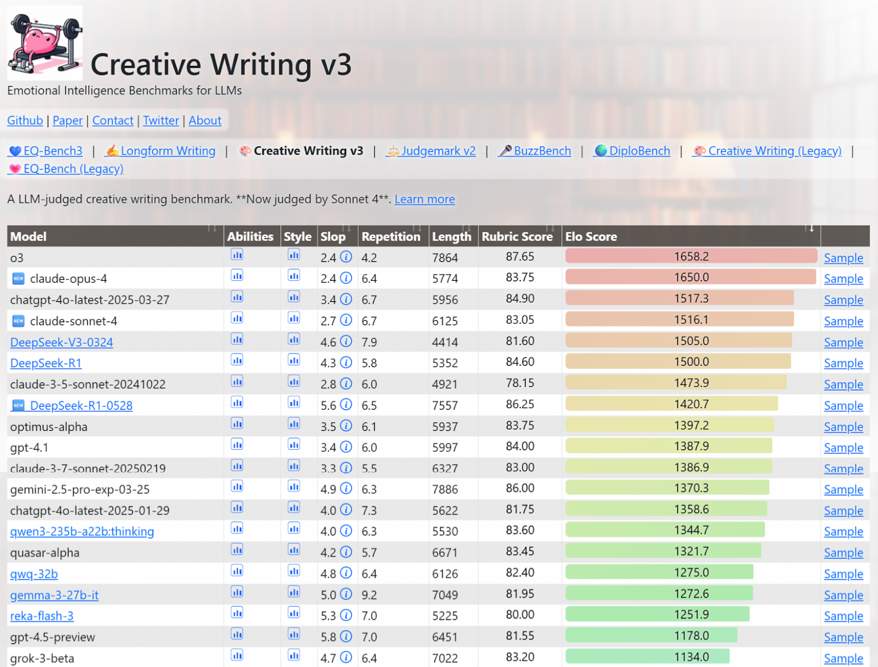
Task: Click Slop info icon for o3
Action: point(346,257)
